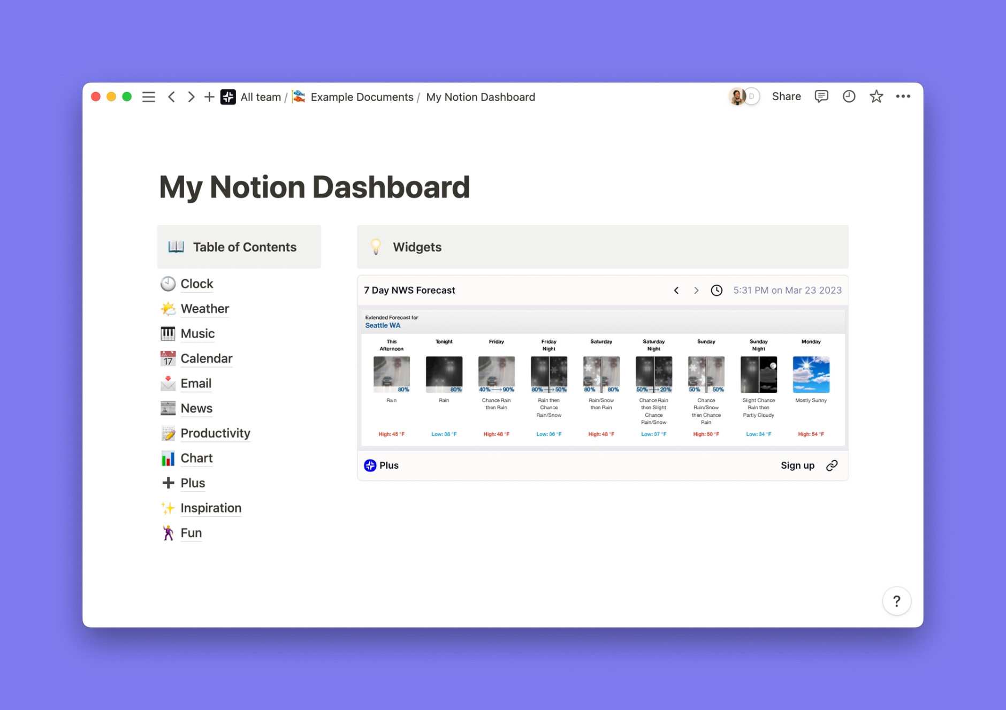Viewport: 1006px width, 710px height.
Task: Open the Weather page link
Action: (x=204, y=309)
